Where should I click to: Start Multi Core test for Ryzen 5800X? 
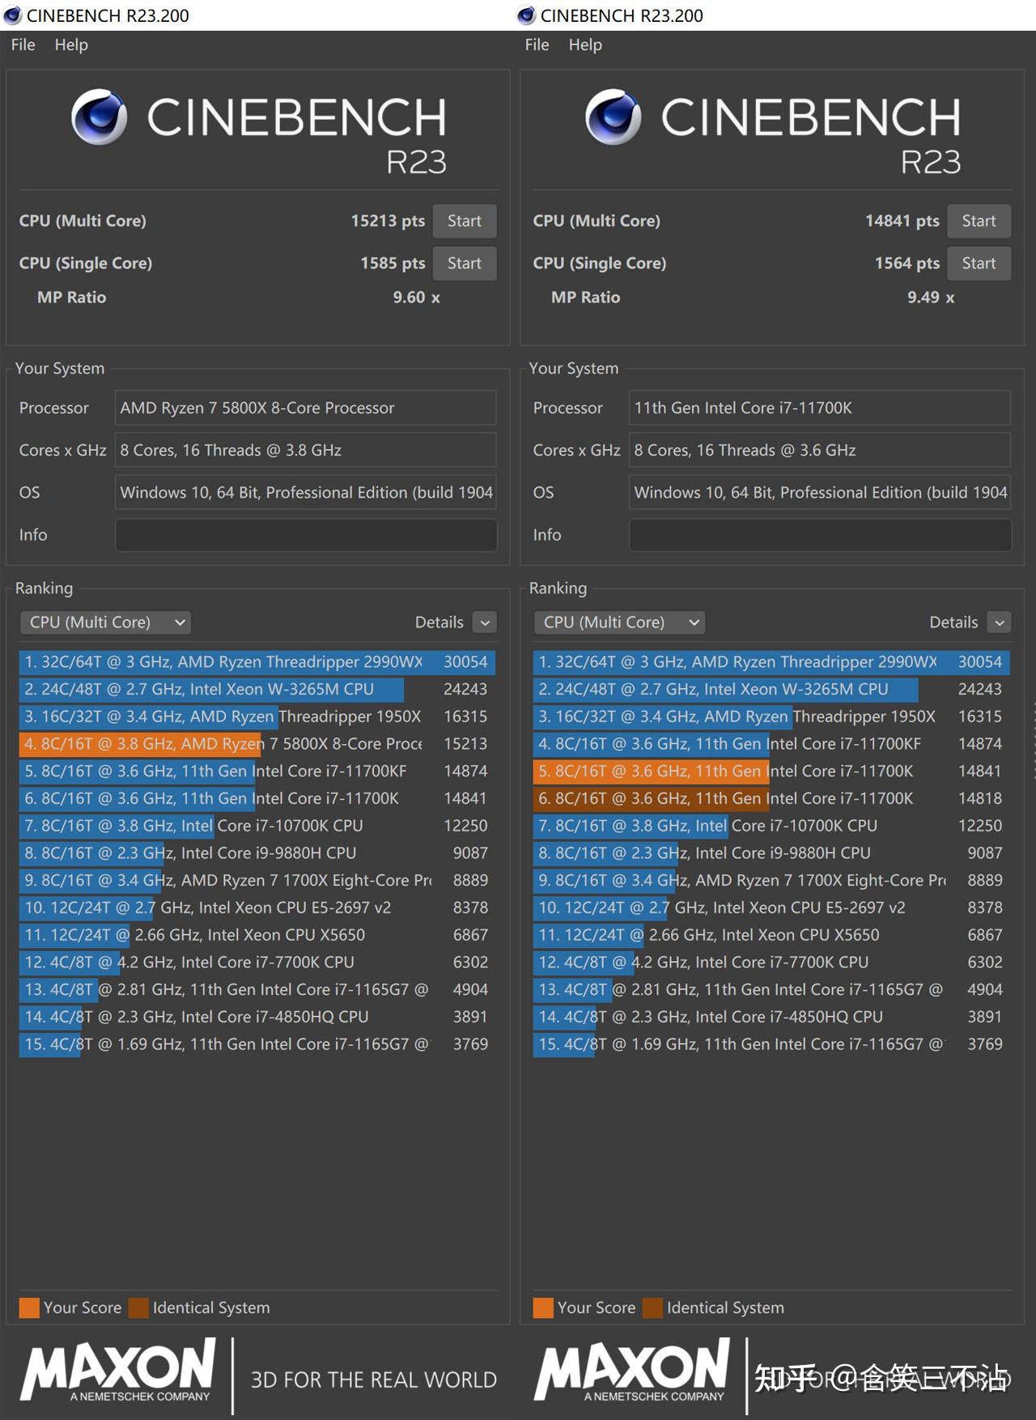464,221
